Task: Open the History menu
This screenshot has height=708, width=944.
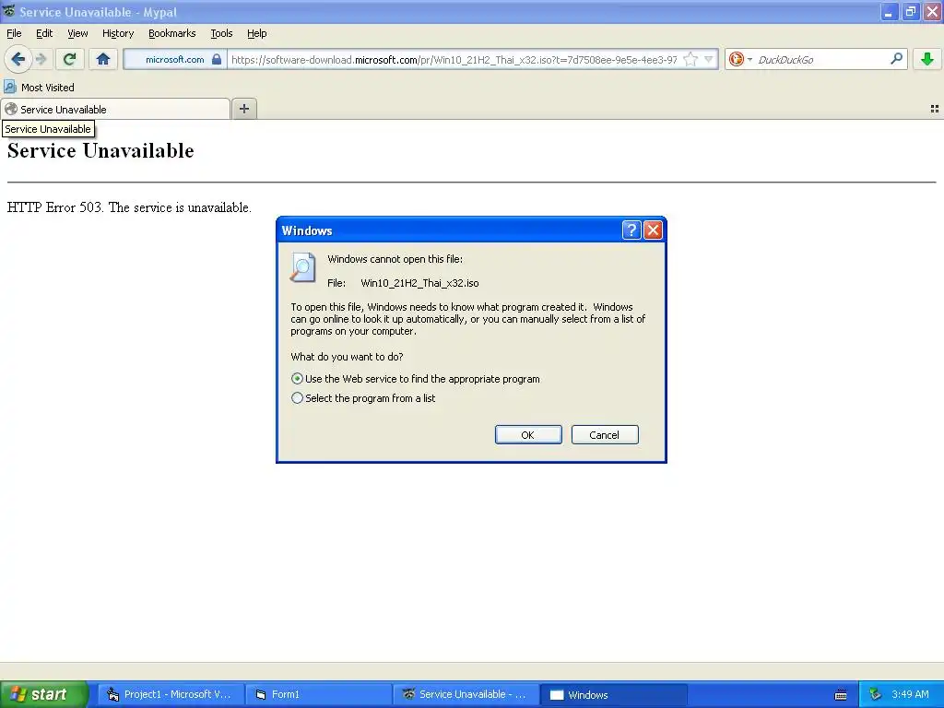Action: (117, 33)
